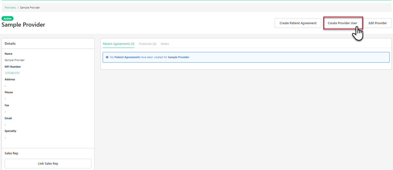Open the Edit Provider button
393x170 pixels.
[x=377, y=23]
